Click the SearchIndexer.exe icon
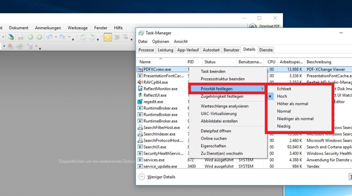352x196 pixels. [x=140, y=134]
